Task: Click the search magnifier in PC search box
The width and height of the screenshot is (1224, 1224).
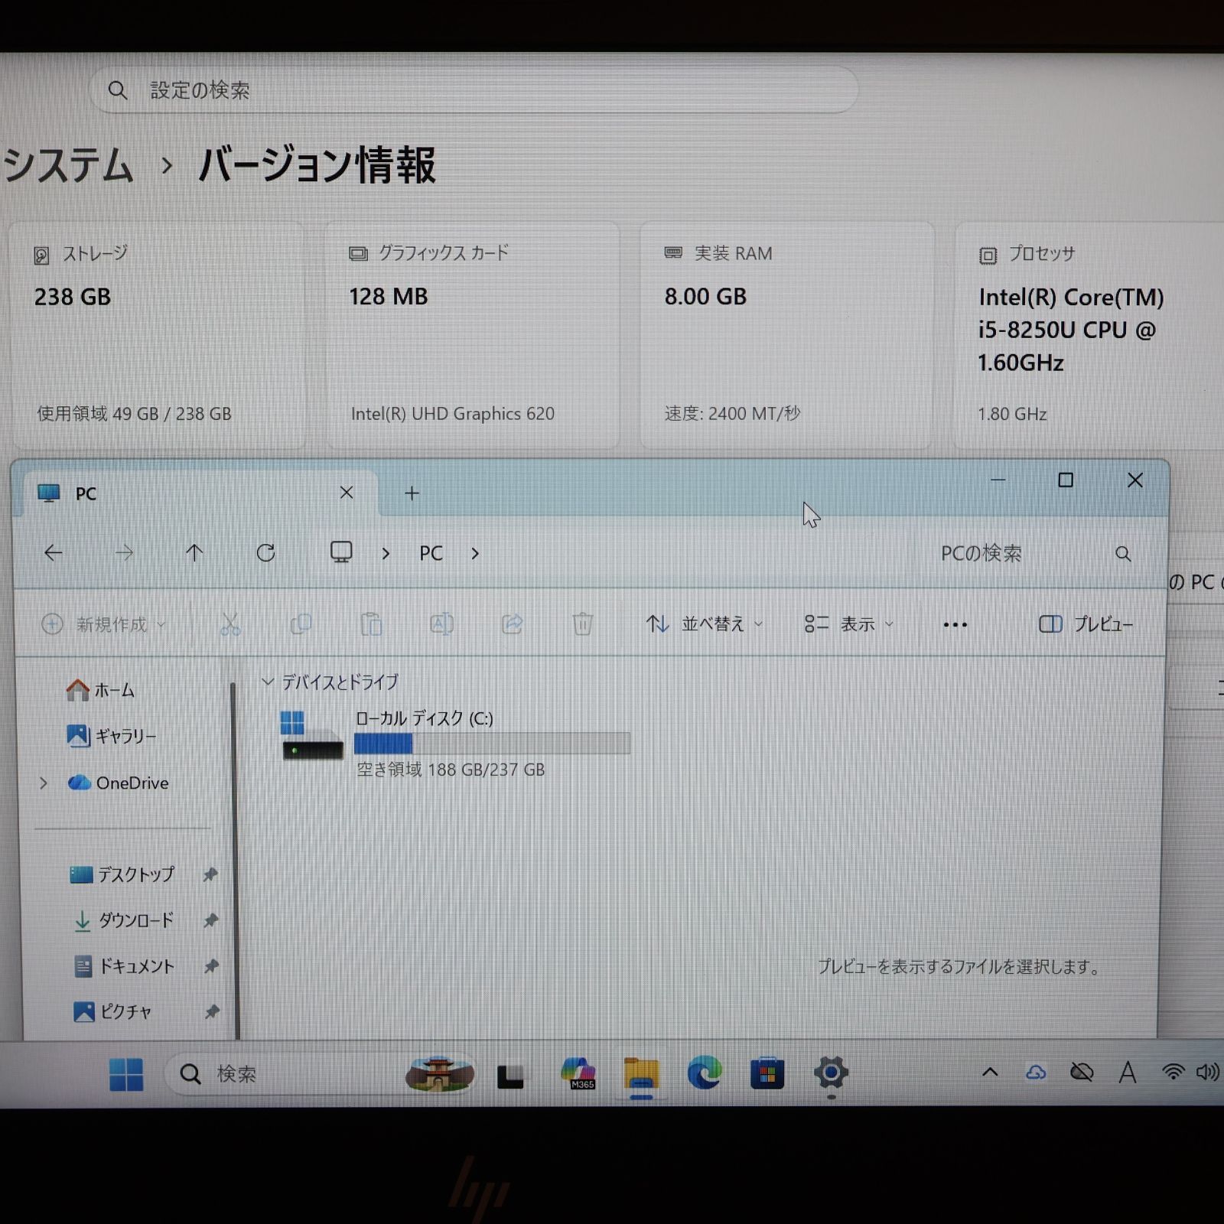Action: tap(1122, 553)
